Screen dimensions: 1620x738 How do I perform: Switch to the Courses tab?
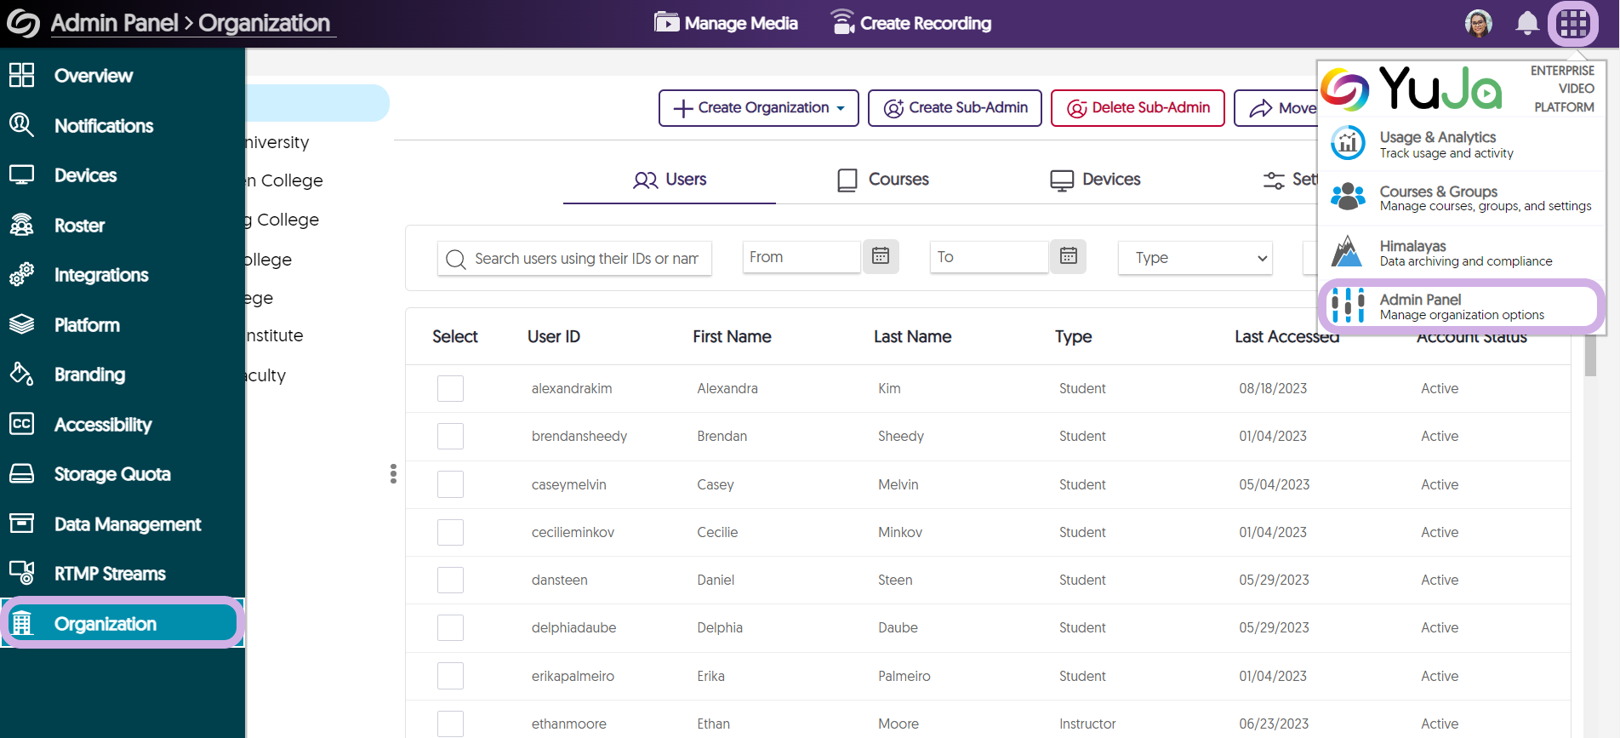click(x=882, y=180)
